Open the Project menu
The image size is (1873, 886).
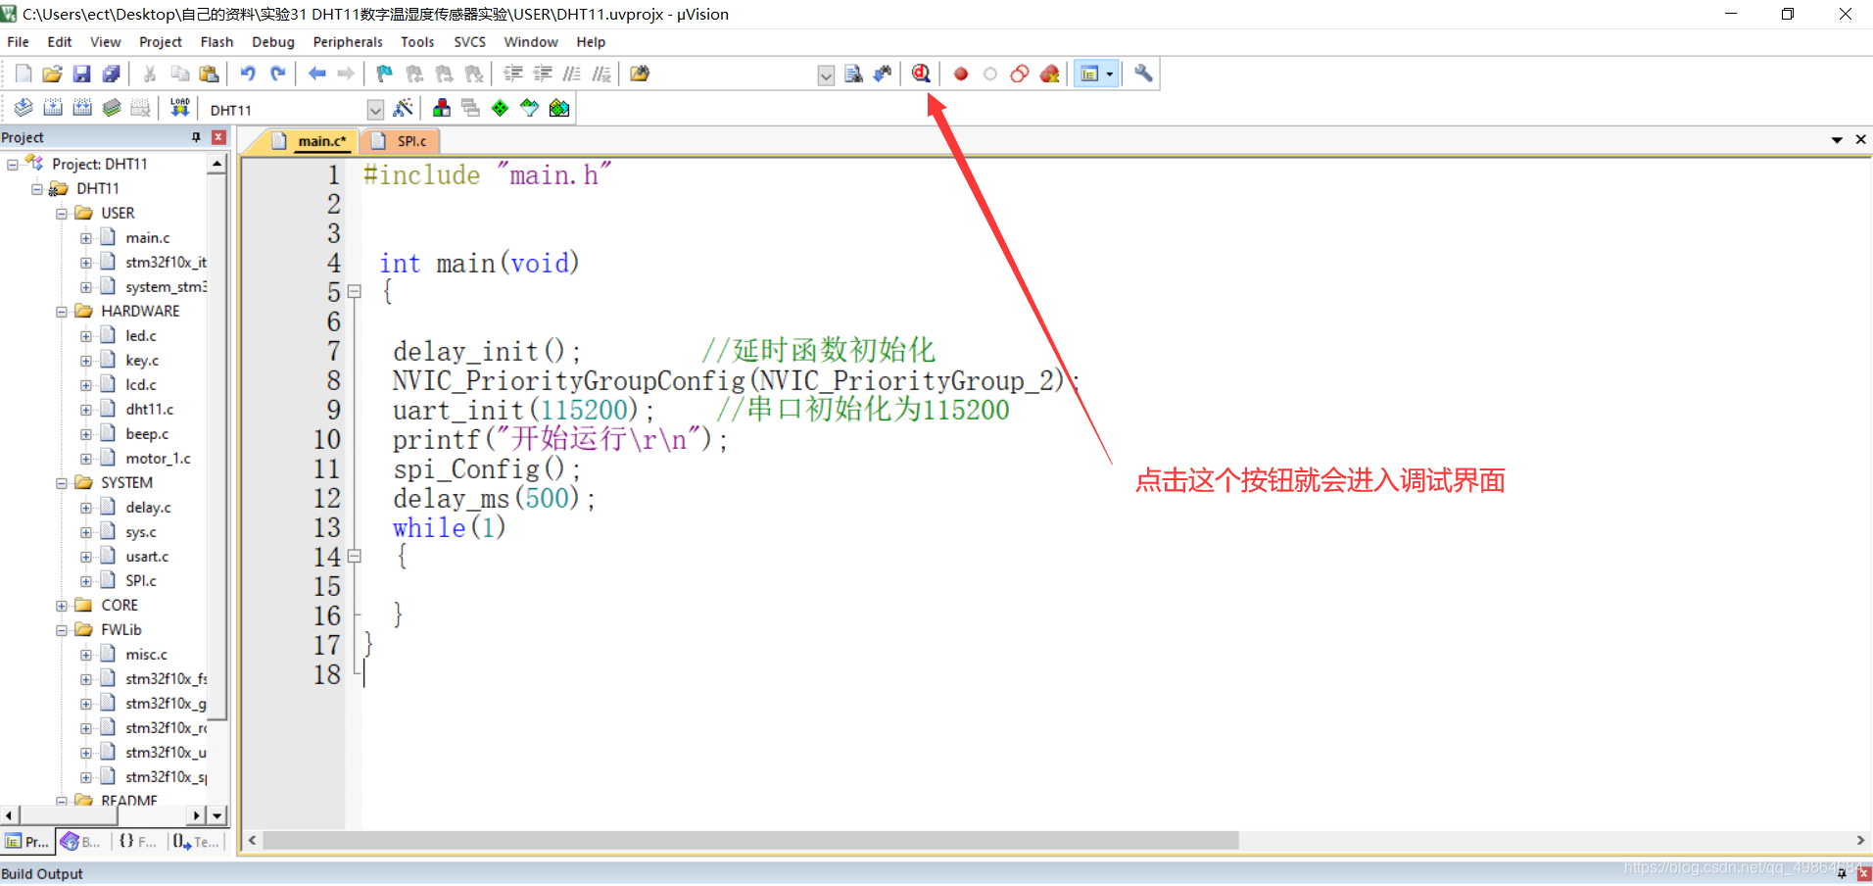pyautogui.click(x=161, y=42)
